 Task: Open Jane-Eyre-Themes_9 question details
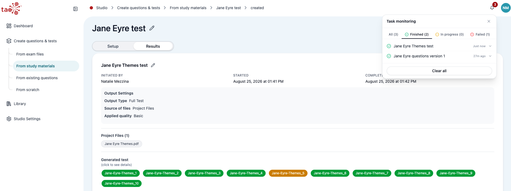(x=456, y=173)
